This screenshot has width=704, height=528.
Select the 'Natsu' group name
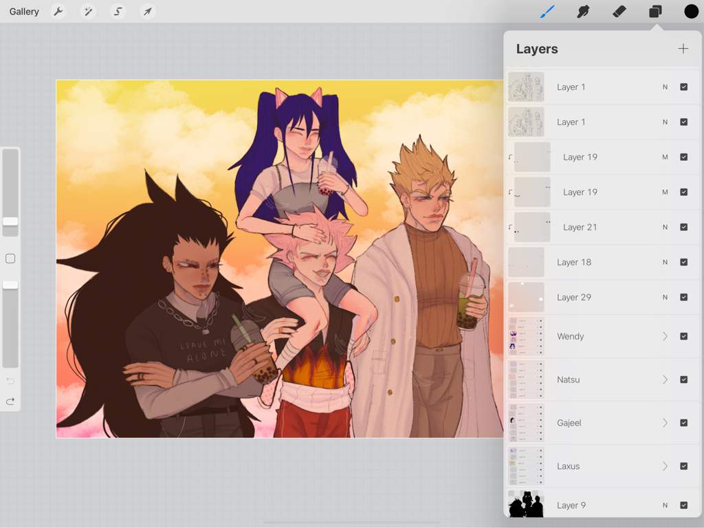click(x=569, y=379)
